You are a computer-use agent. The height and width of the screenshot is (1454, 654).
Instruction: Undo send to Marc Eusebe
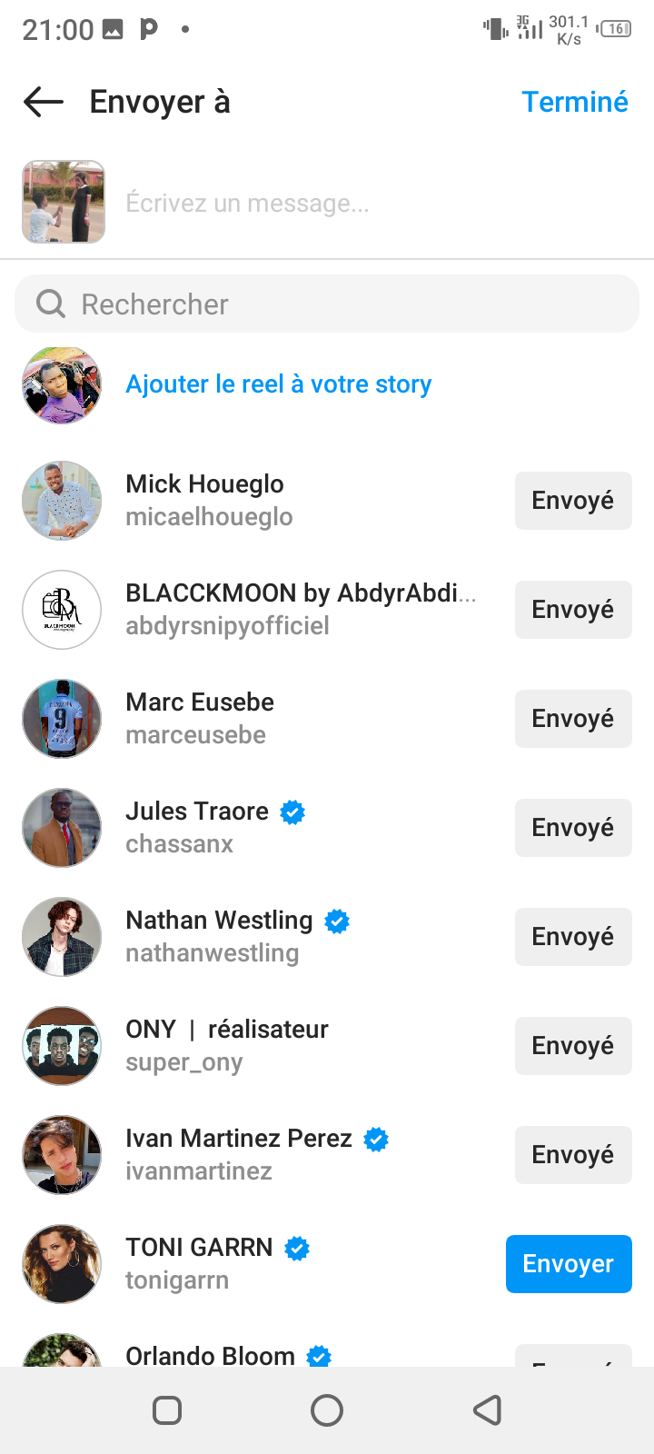point(572,719)
